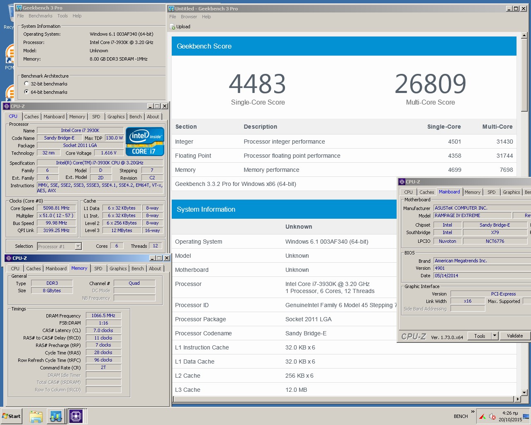The height and width of the screenshot is (425, 531).
Task: Click the Core Voltage value 1.616 V
Action: point(109,153)
